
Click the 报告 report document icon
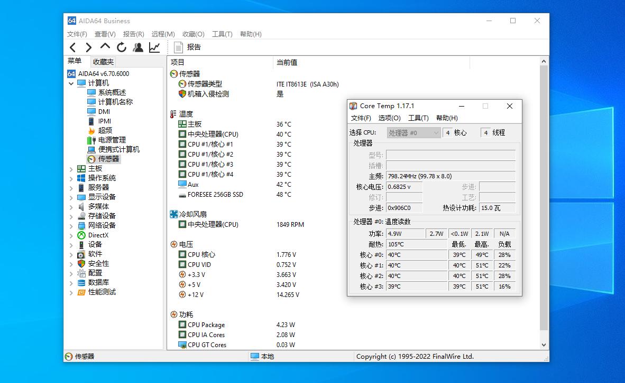point(178,47)
